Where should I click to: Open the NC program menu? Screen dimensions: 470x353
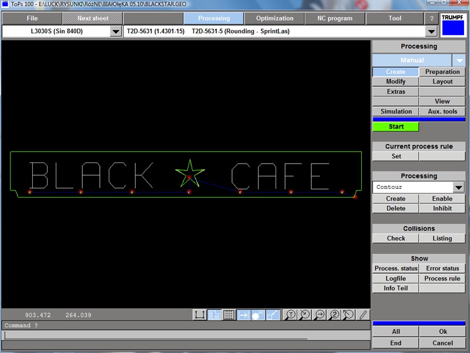[x=335, y=18]
